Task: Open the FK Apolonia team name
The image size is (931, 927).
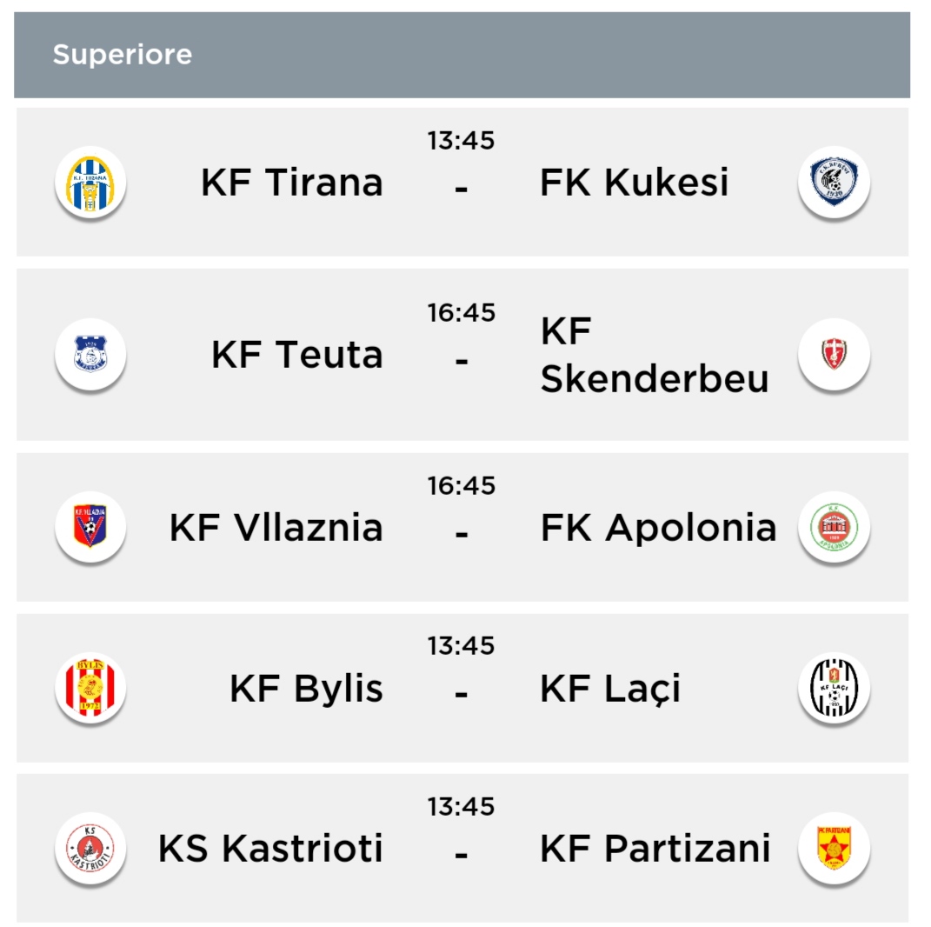Action: tap(658, 528)
